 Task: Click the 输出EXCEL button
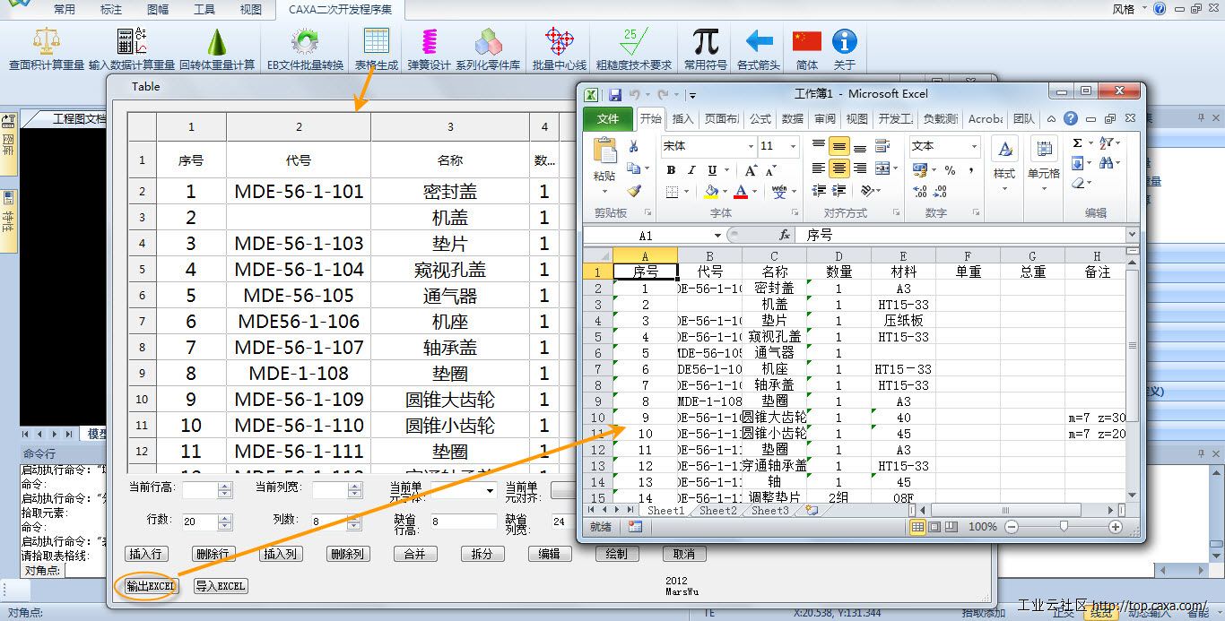147,586
